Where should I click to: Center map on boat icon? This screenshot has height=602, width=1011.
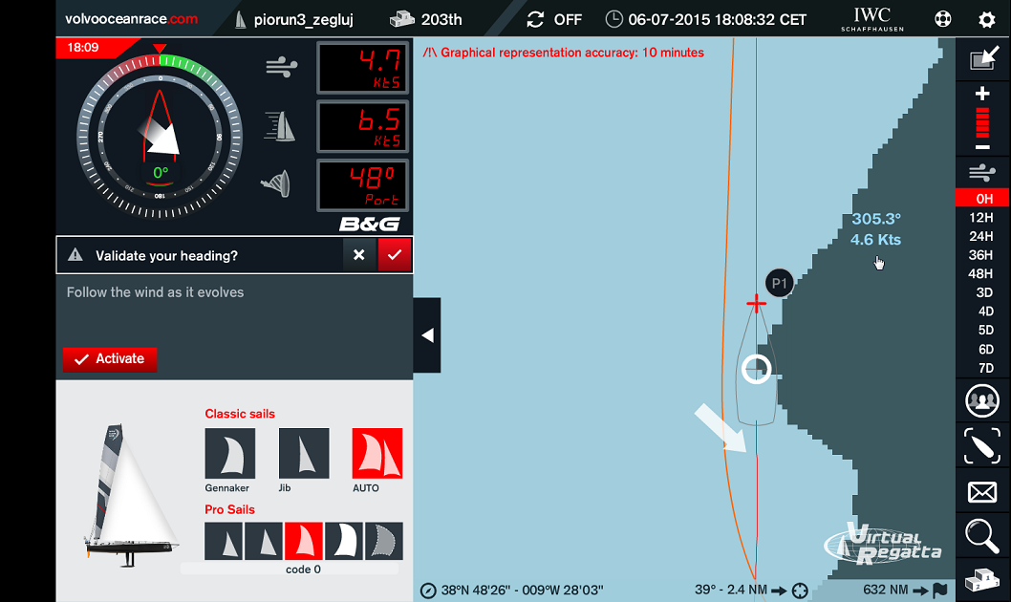[x=982, y=446]
